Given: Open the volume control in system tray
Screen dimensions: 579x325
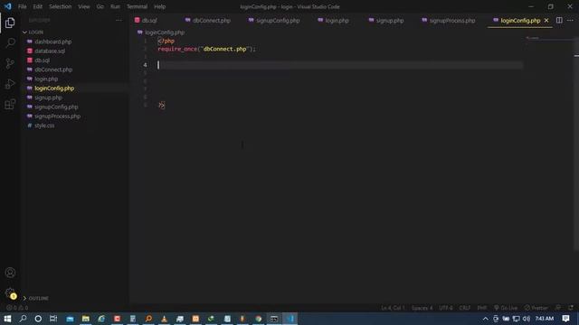Looking at the screenshot, I should tap(527, 319).
